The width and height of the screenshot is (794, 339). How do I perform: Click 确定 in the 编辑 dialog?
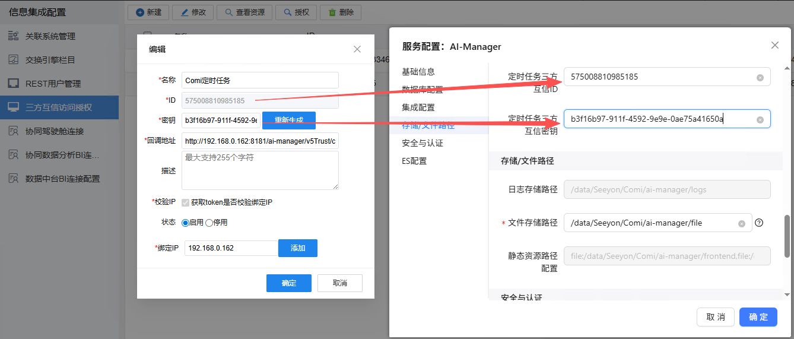point(289,283)
